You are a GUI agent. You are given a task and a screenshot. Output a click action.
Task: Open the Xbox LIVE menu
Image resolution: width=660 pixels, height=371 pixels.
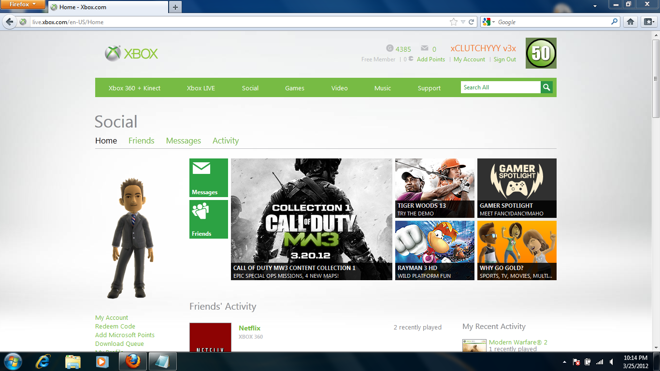[201, 88]
